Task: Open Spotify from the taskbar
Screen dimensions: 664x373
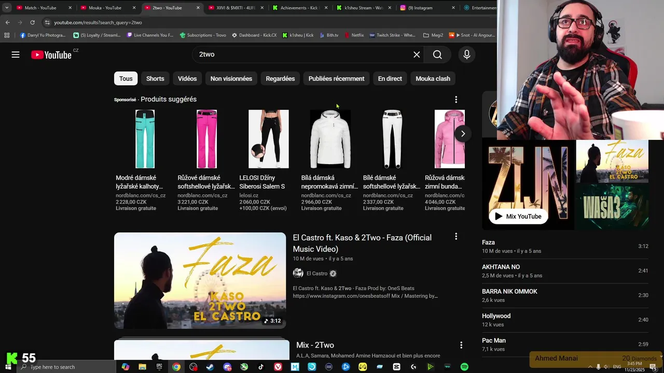Action: pos(464,367)
